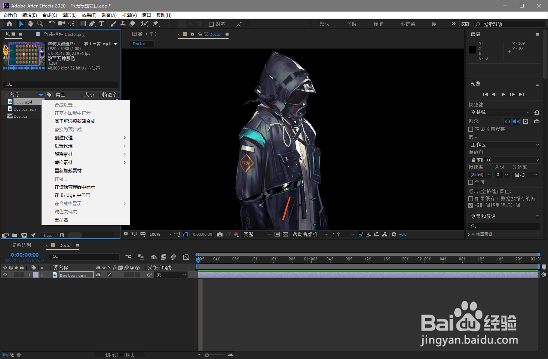Viewport: 548px width, 359px height.
Task: Check 在回放前缓存 option
Action: [x=471, y=129]
